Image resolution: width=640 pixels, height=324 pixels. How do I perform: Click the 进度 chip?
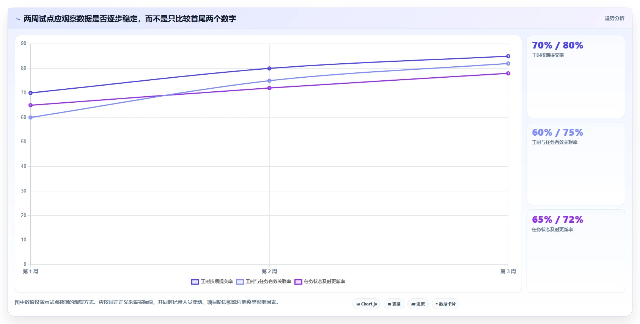[x=418, y=304]
